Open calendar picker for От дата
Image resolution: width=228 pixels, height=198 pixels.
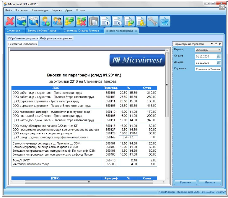pyautogui.click(x=219, y=56)
